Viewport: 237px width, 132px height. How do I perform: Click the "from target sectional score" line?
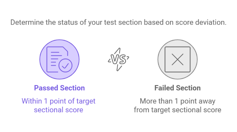(177, 110)
